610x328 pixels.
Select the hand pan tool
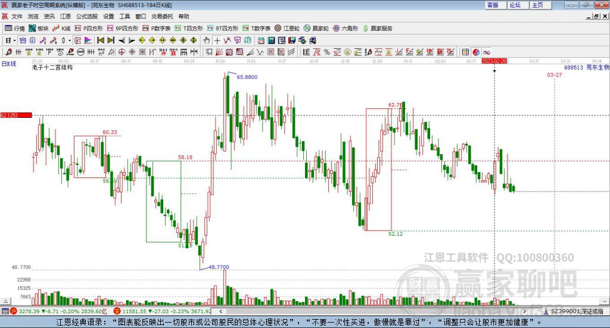point(207,40)
